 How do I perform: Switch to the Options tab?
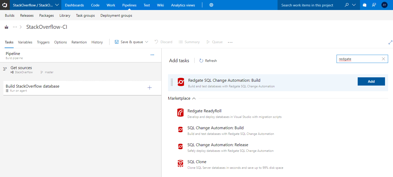(x=61, y=42)
